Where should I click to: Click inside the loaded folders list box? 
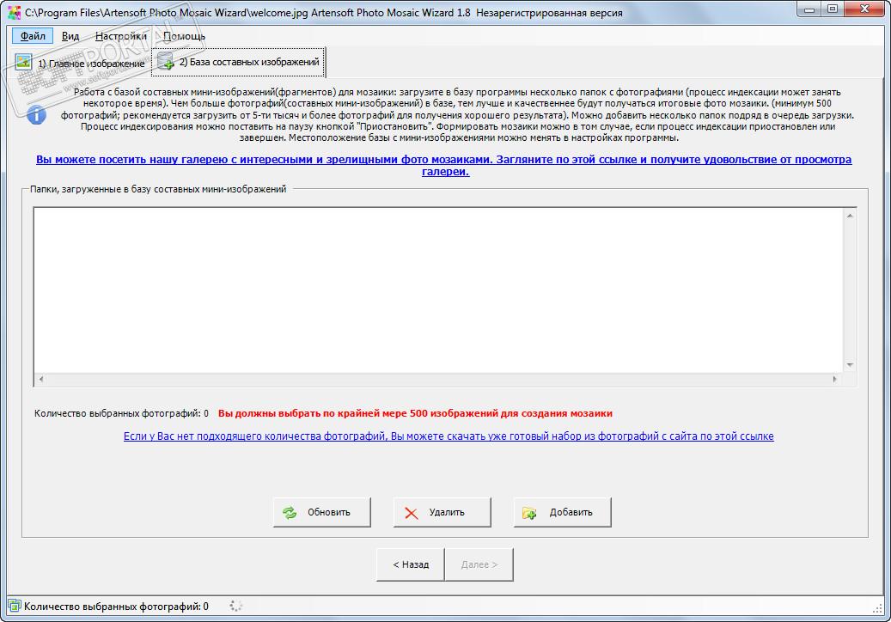439,290
